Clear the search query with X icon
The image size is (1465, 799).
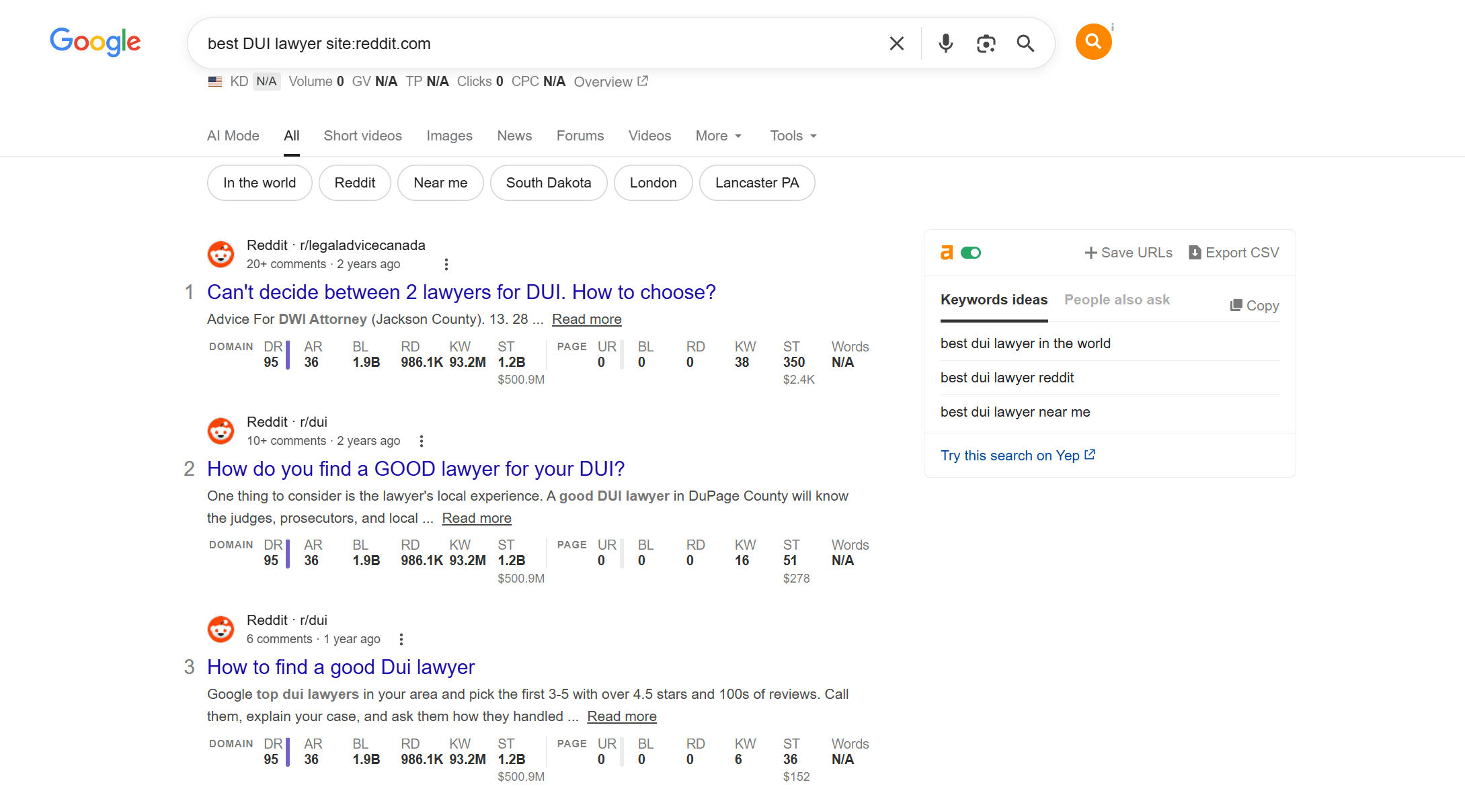(x=896, y=44)
